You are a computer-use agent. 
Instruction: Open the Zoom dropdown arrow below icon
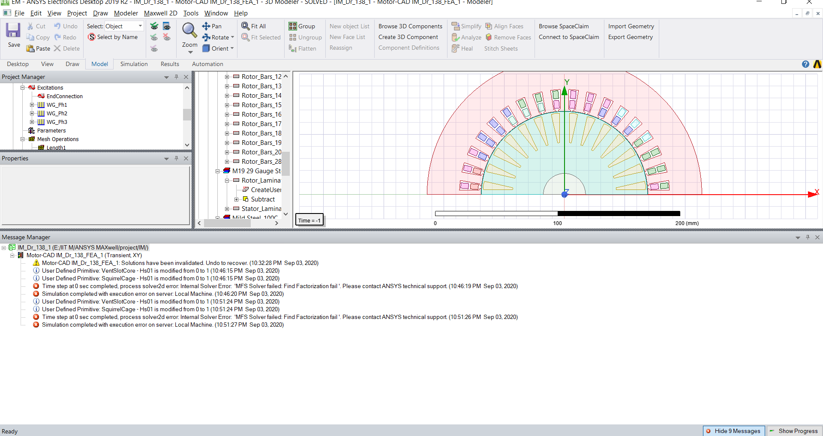[x=190, y=52]
